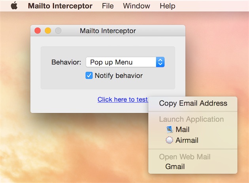Click the "Click here to test" link

pyautogui.click(x=123, y=100)
